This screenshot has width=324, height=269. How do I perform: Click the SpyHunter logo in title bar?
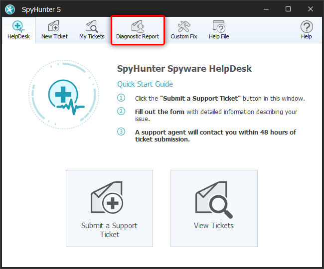tap(10, 9)
